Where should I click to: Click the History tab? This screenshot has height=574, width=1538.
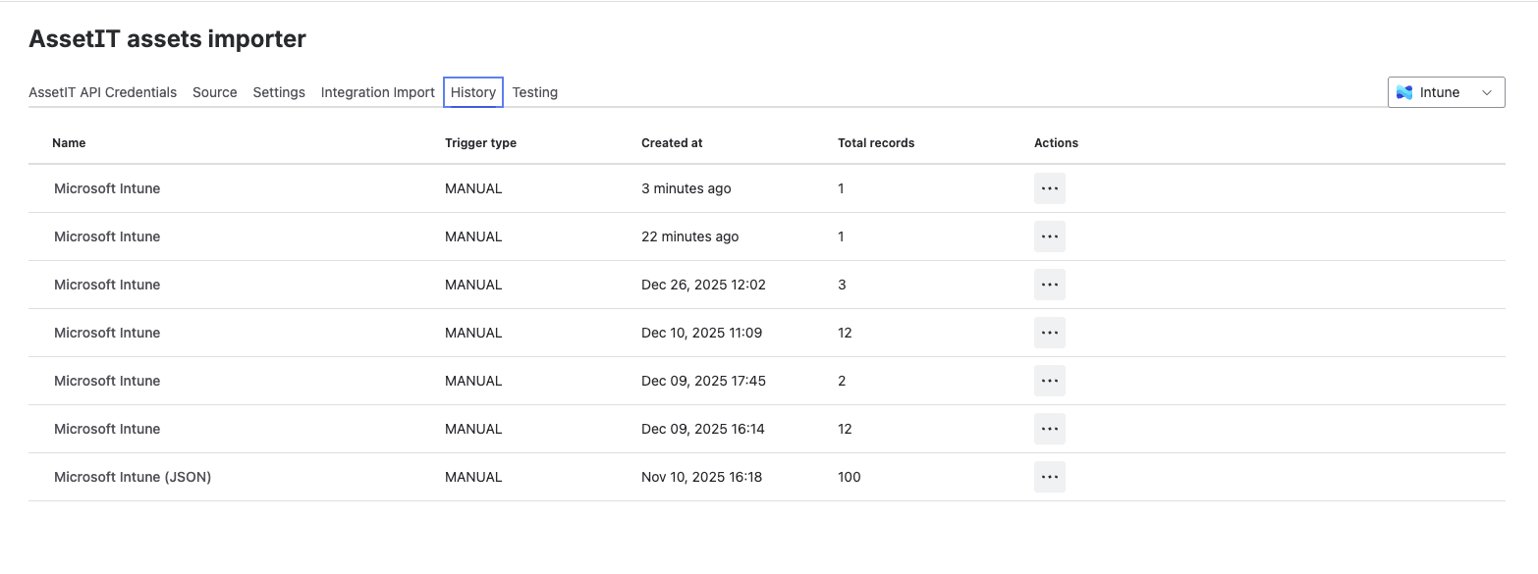coord(472,92)
